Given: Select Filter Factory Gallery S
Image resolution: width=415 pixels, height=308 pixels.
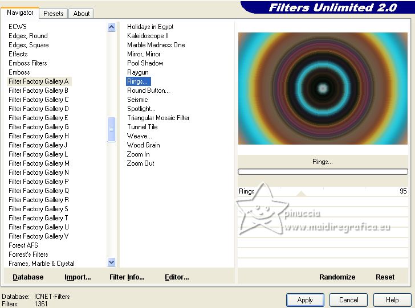Looking at the screenshot, I should point(38,209).
